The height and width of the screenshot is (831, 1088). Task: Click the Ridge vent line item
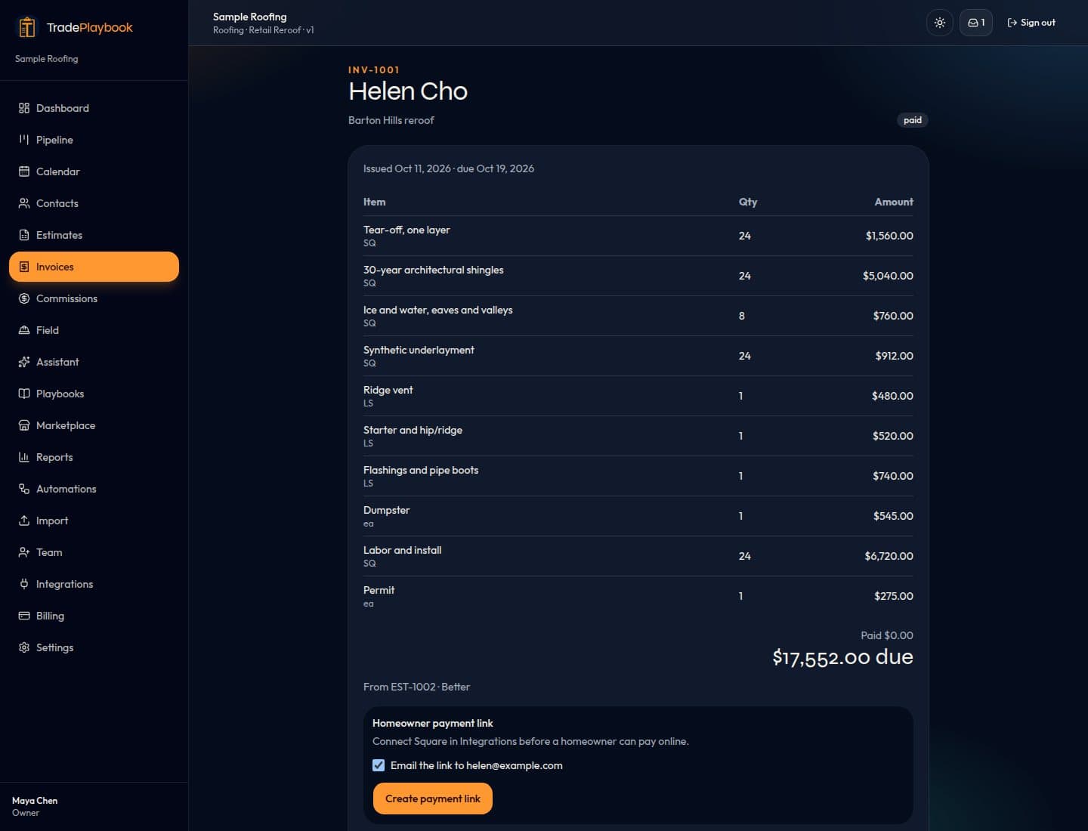[638, 396]
